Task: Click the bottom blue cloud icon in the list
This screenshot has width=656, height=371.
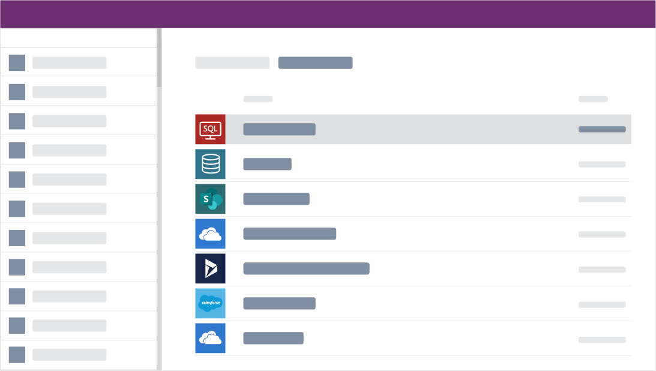Action: (210, 338)
